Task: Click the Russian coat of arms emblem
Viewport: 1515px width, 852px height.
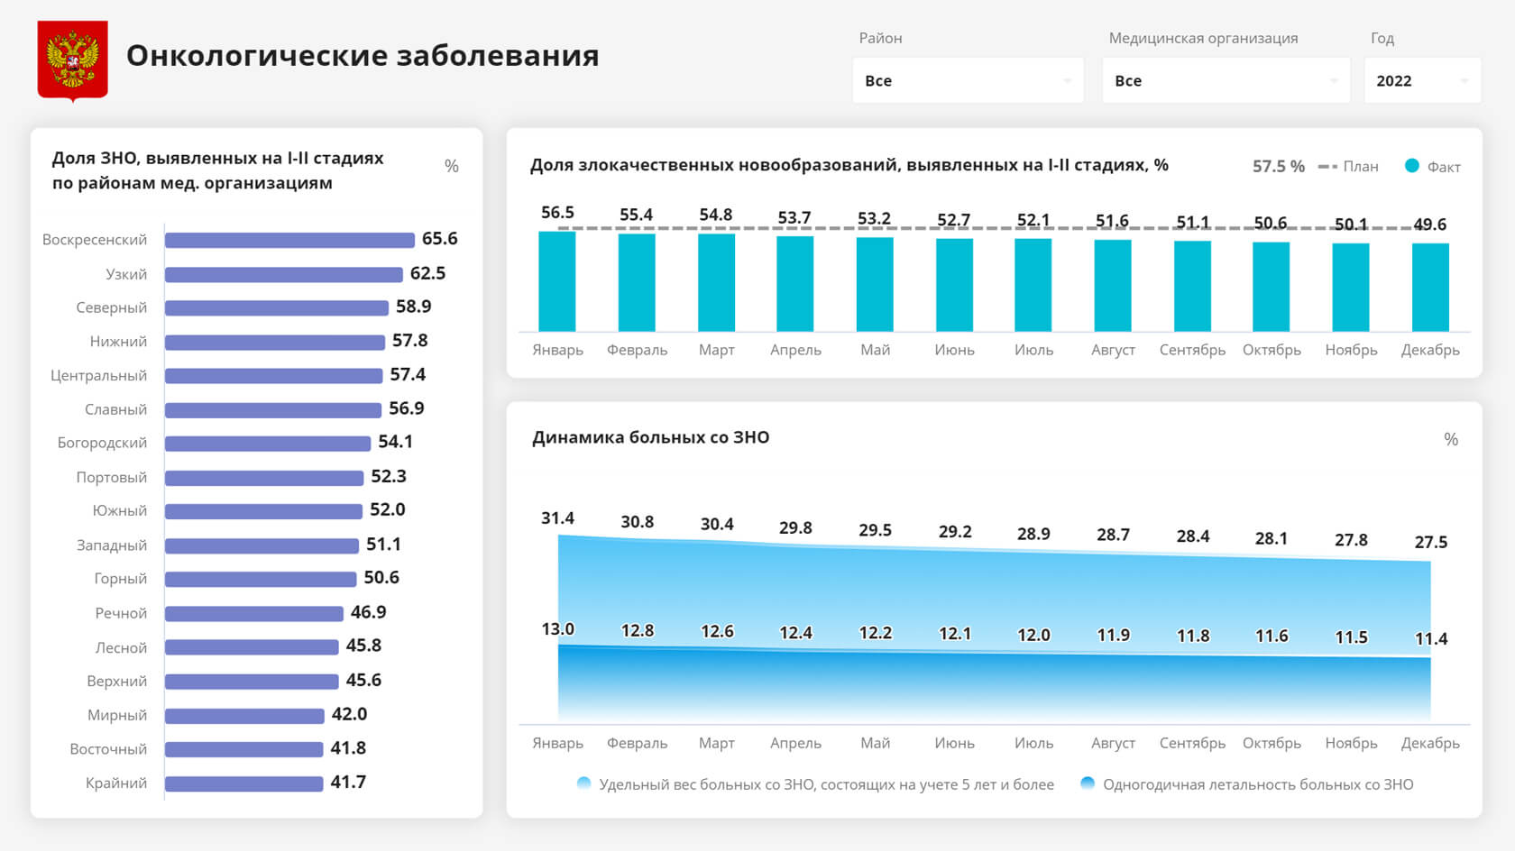Action: click(x=72, y=60)
